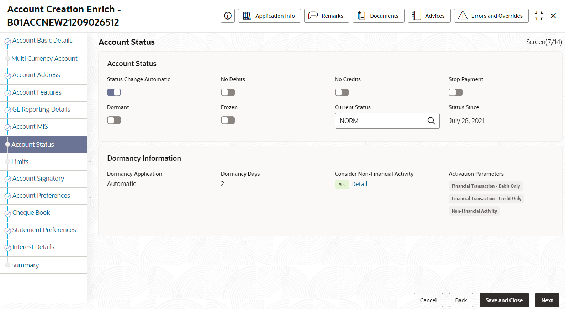Image resolution: width=565 pixels, height=309 pixels.
Task: Turn on the Stop Payment toggle
Action: point(456,92)
